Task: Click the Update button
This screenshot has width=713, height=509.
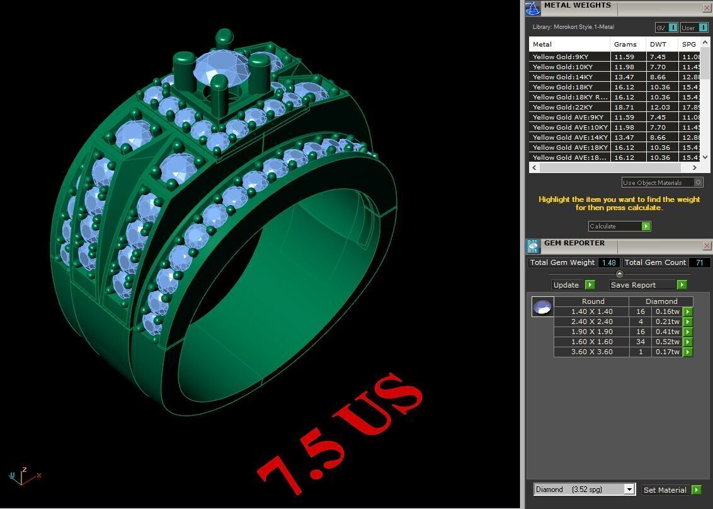Action: pyautogui.click(x=566, y=284)
